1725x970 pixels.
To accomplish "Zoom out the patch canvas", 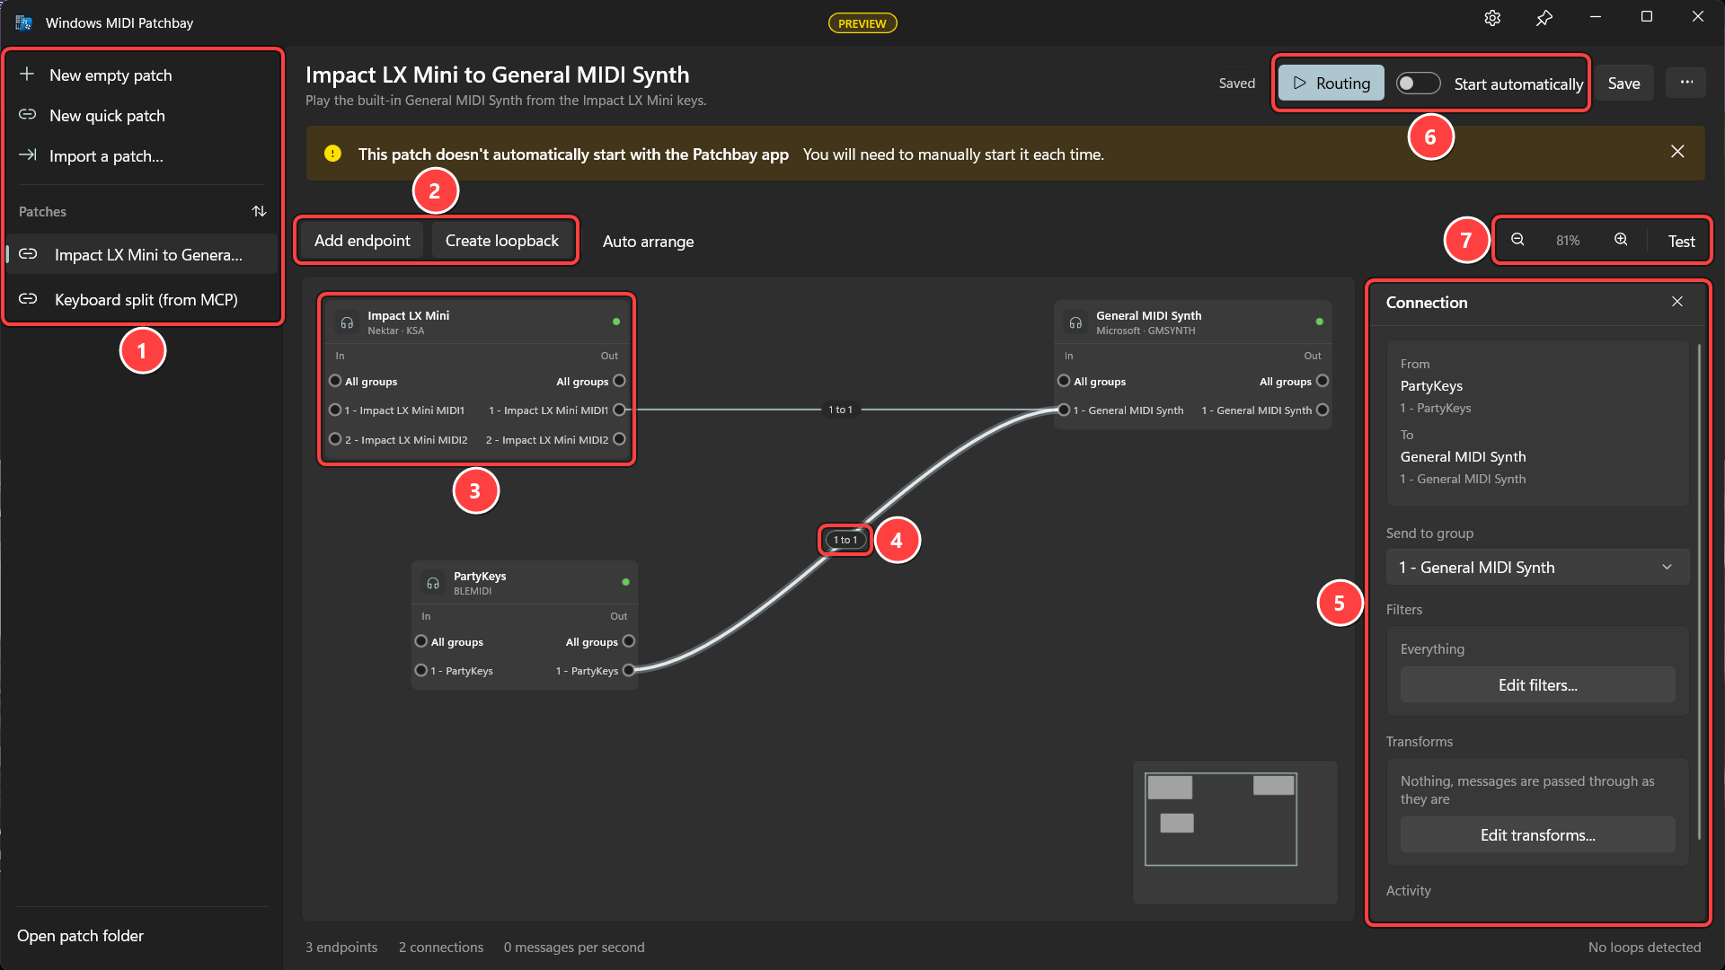I will pyautogui.click(x=1517, y=240).
